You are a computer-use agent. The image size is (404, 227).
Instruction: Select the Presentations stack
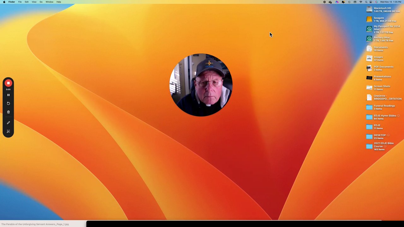pos(369,78)
